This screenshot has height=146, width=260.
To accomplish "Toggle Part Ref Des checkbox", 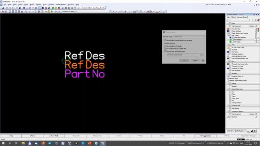I will pyautogui.click(x=230, y=29).
